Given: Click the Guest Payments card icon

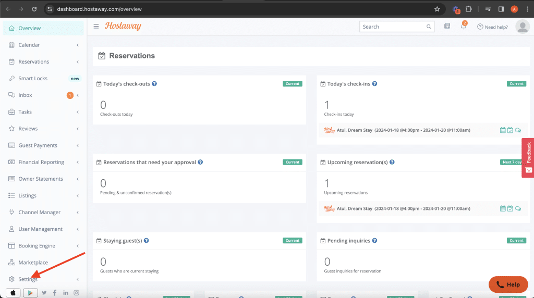Looking at the screenshot, I should coord(11,145).
